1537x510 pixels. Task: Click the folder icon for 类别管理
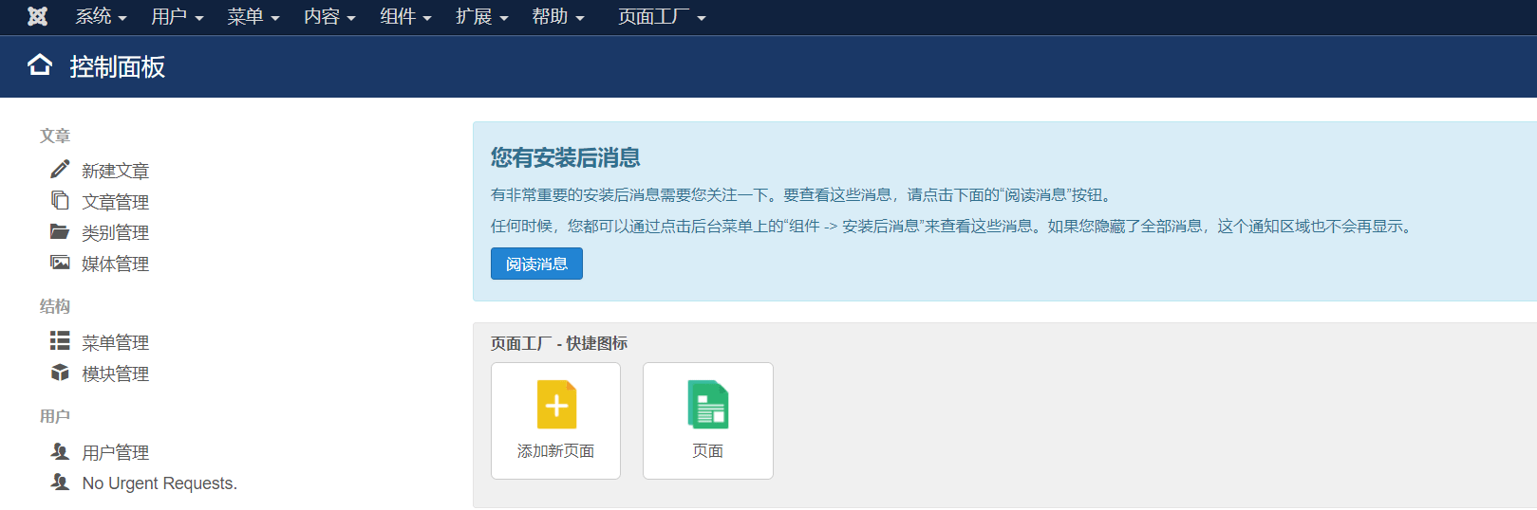pyautogui.click(x=60, y=232)
